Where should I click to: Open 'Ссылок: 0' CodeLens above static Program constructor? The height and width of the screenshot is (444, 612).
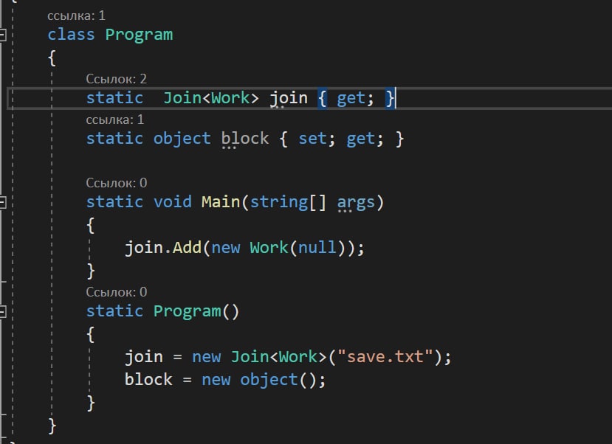(117, 292)
